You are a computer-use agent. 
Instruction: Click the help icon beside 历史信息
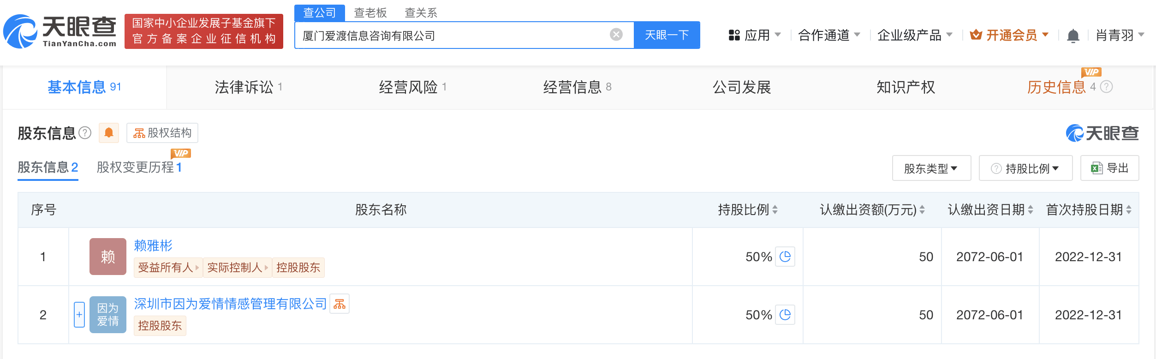pyautogui.click(x=1107, y=87)
